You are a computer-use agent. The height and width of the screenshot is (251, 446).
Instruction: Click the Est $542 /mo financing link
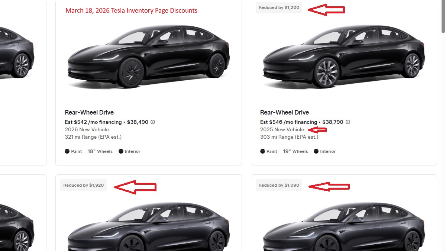pyautogui.click(x=94, y=122)
